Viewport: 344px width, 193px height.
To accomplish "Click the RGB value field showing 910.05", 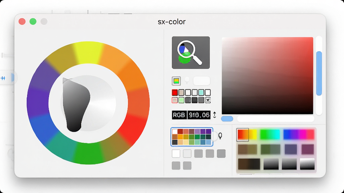I will tap(199, 115).
